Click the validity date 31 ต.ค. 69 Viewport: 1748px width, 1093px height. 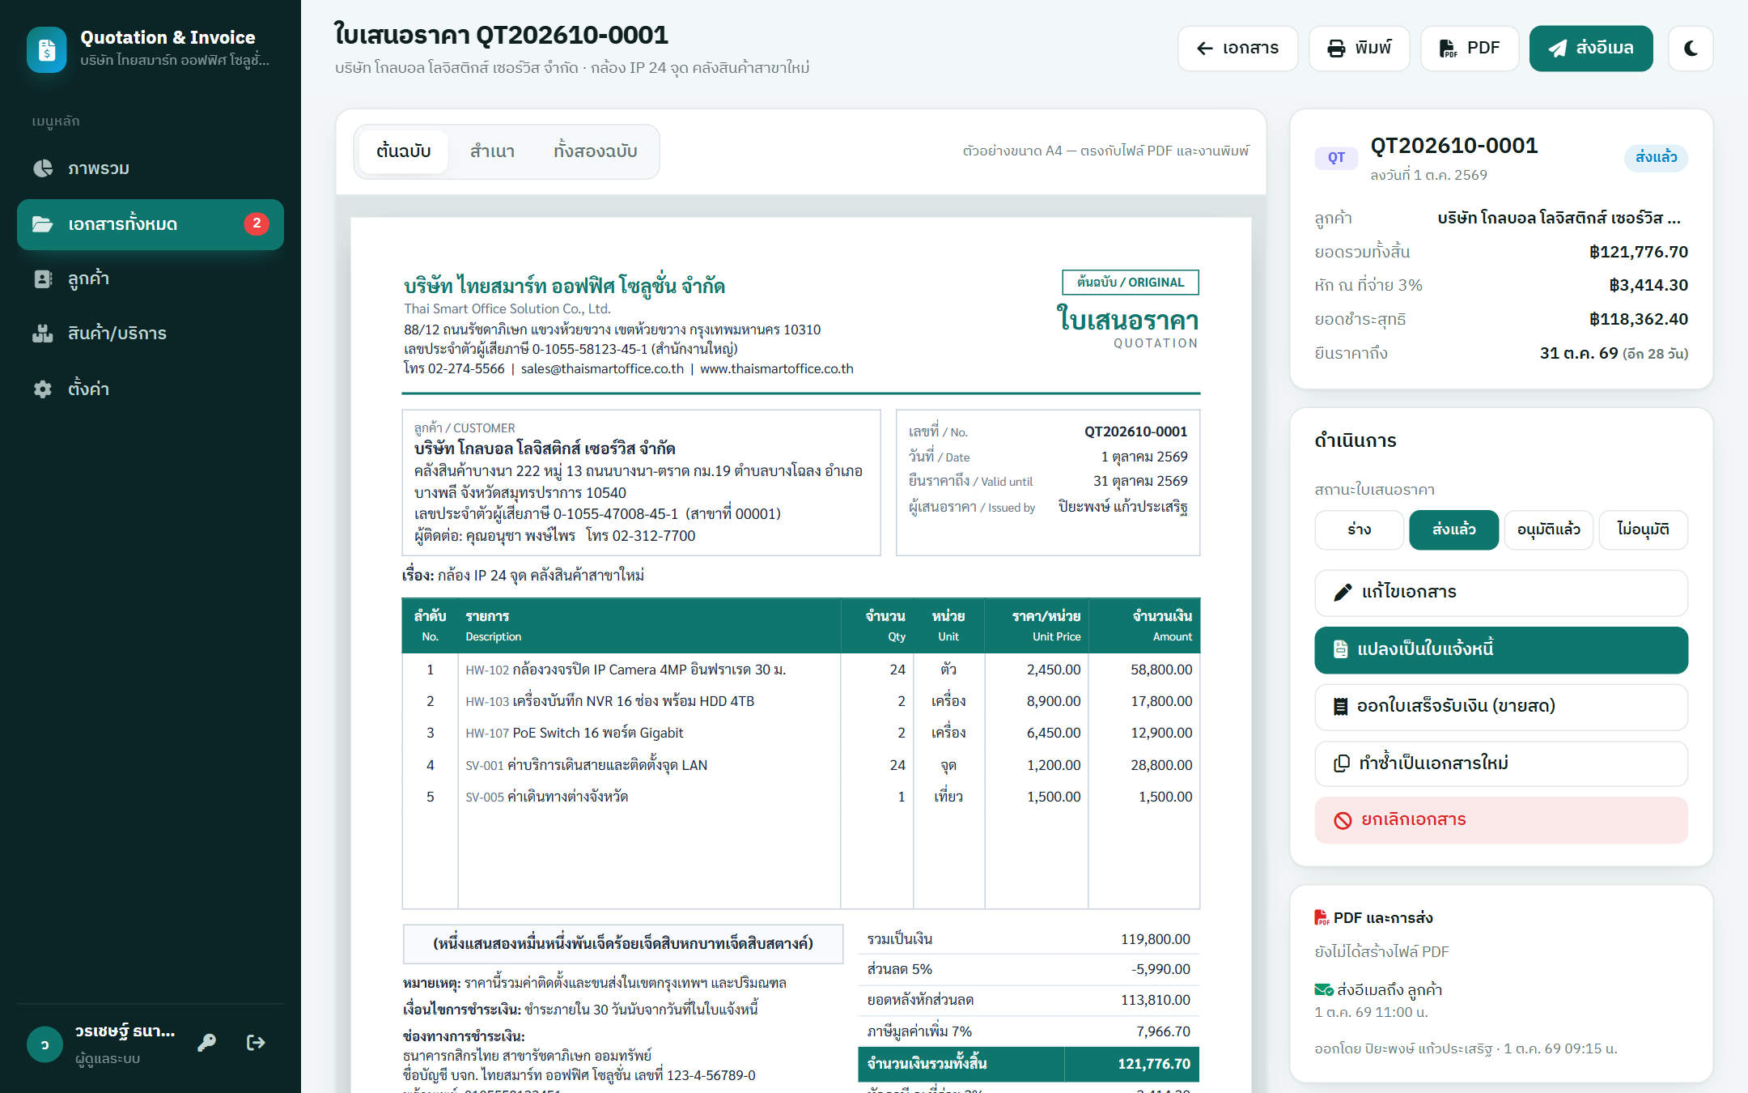click(1579, 353)
